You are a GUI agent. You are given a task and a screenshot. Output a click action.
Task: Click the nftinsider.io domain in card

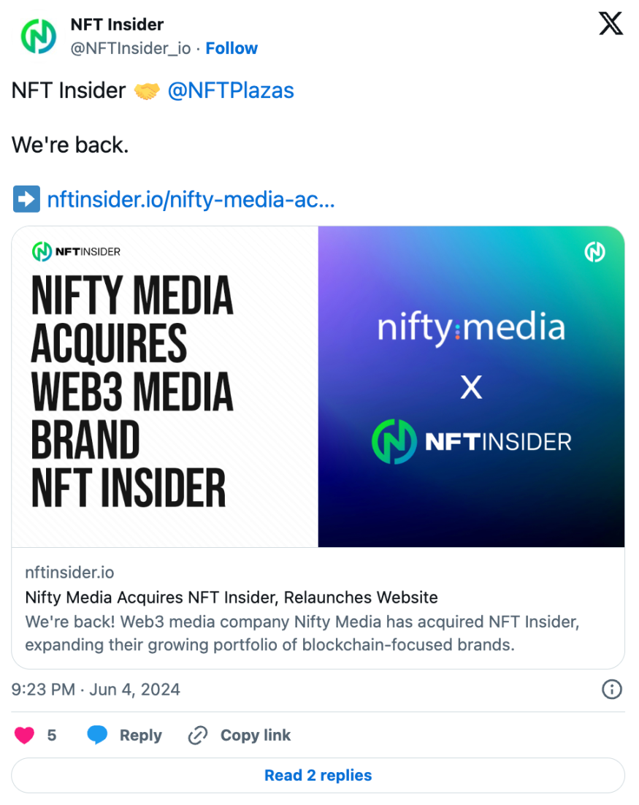(69, 572)
